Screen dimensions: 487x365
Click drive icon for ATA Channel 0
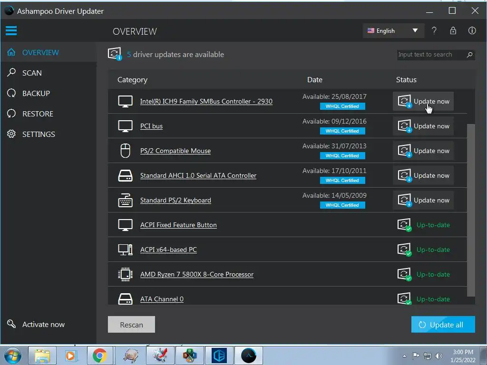click(x=125, y=299)
